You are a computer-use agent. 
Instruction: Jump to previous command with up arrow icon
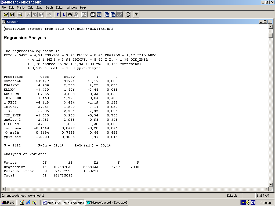tap(57, 14)
